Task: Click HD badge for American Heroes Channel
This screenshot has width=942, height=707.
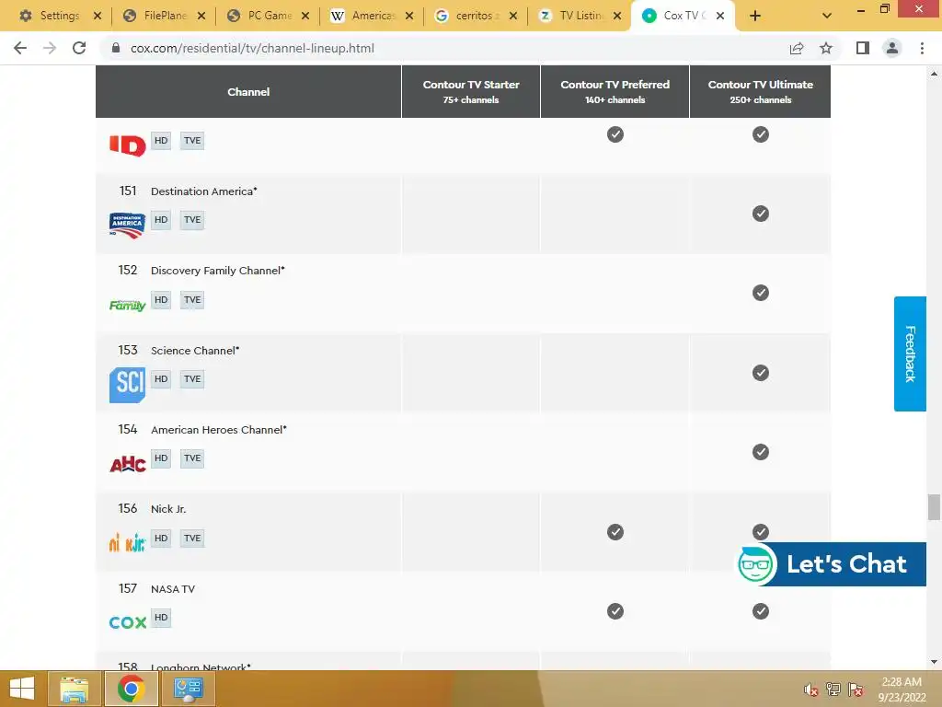Action: [161, 458]
